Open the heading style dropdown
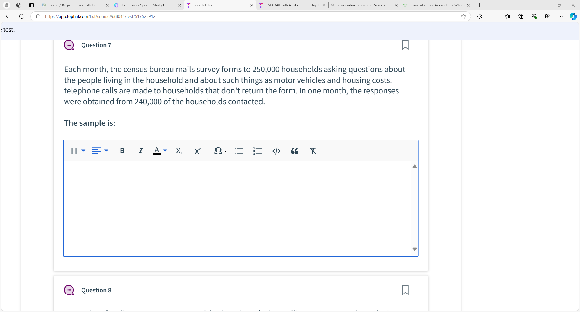Image resolution: width=580 pixels, height=312 pixels. (78, 151)
